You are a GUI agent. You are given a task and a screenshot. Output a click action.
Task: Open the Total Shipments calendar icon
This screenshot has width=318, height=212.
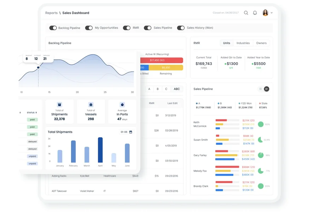(x=130, y=131)
